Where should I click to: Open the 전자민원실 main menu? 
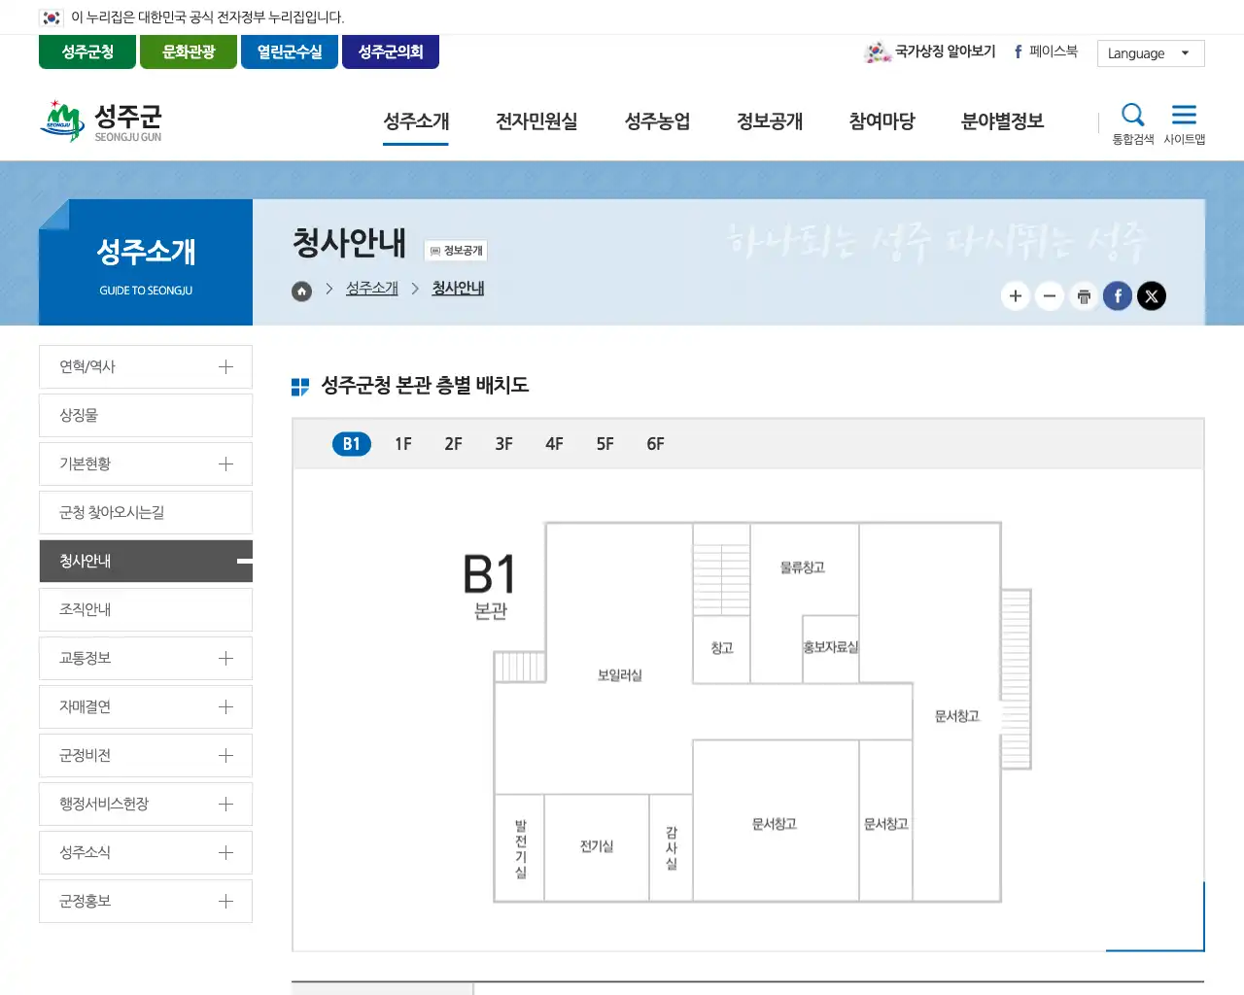[536, 121]
